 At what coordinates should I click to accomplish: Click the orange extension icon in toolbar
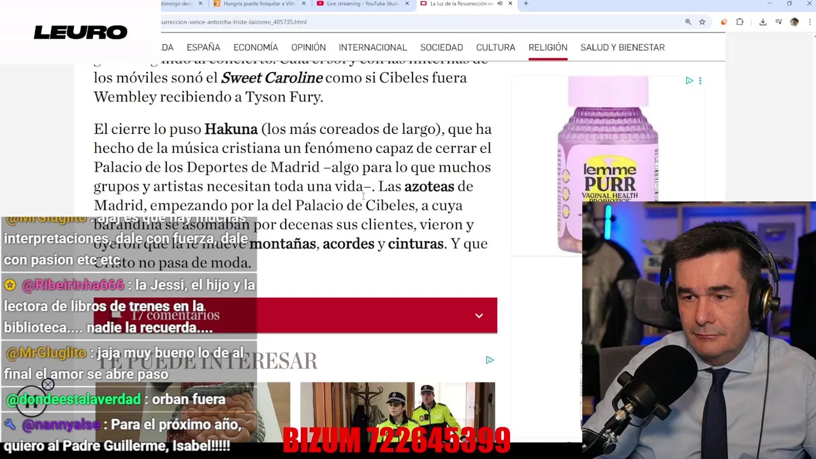(724, 22)
